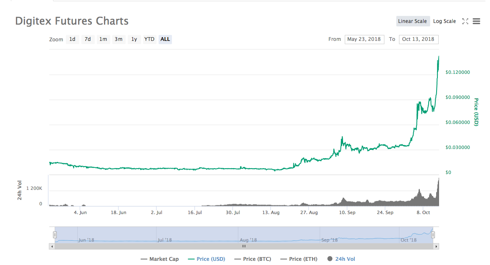Click the $0.090000 price axis label

457,97
